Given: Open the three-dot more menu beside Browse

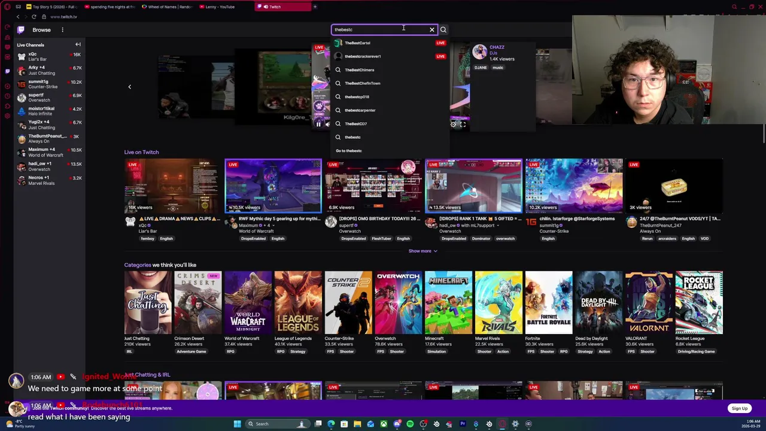Looking at the screenshot, I should click(x=62, y=30).
